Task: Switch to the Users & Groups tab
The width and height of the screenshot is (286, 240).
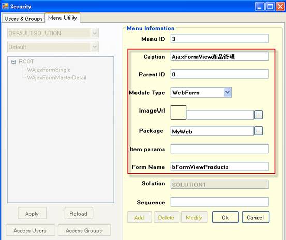Action: pyautogui.click(x=23, y=19)
